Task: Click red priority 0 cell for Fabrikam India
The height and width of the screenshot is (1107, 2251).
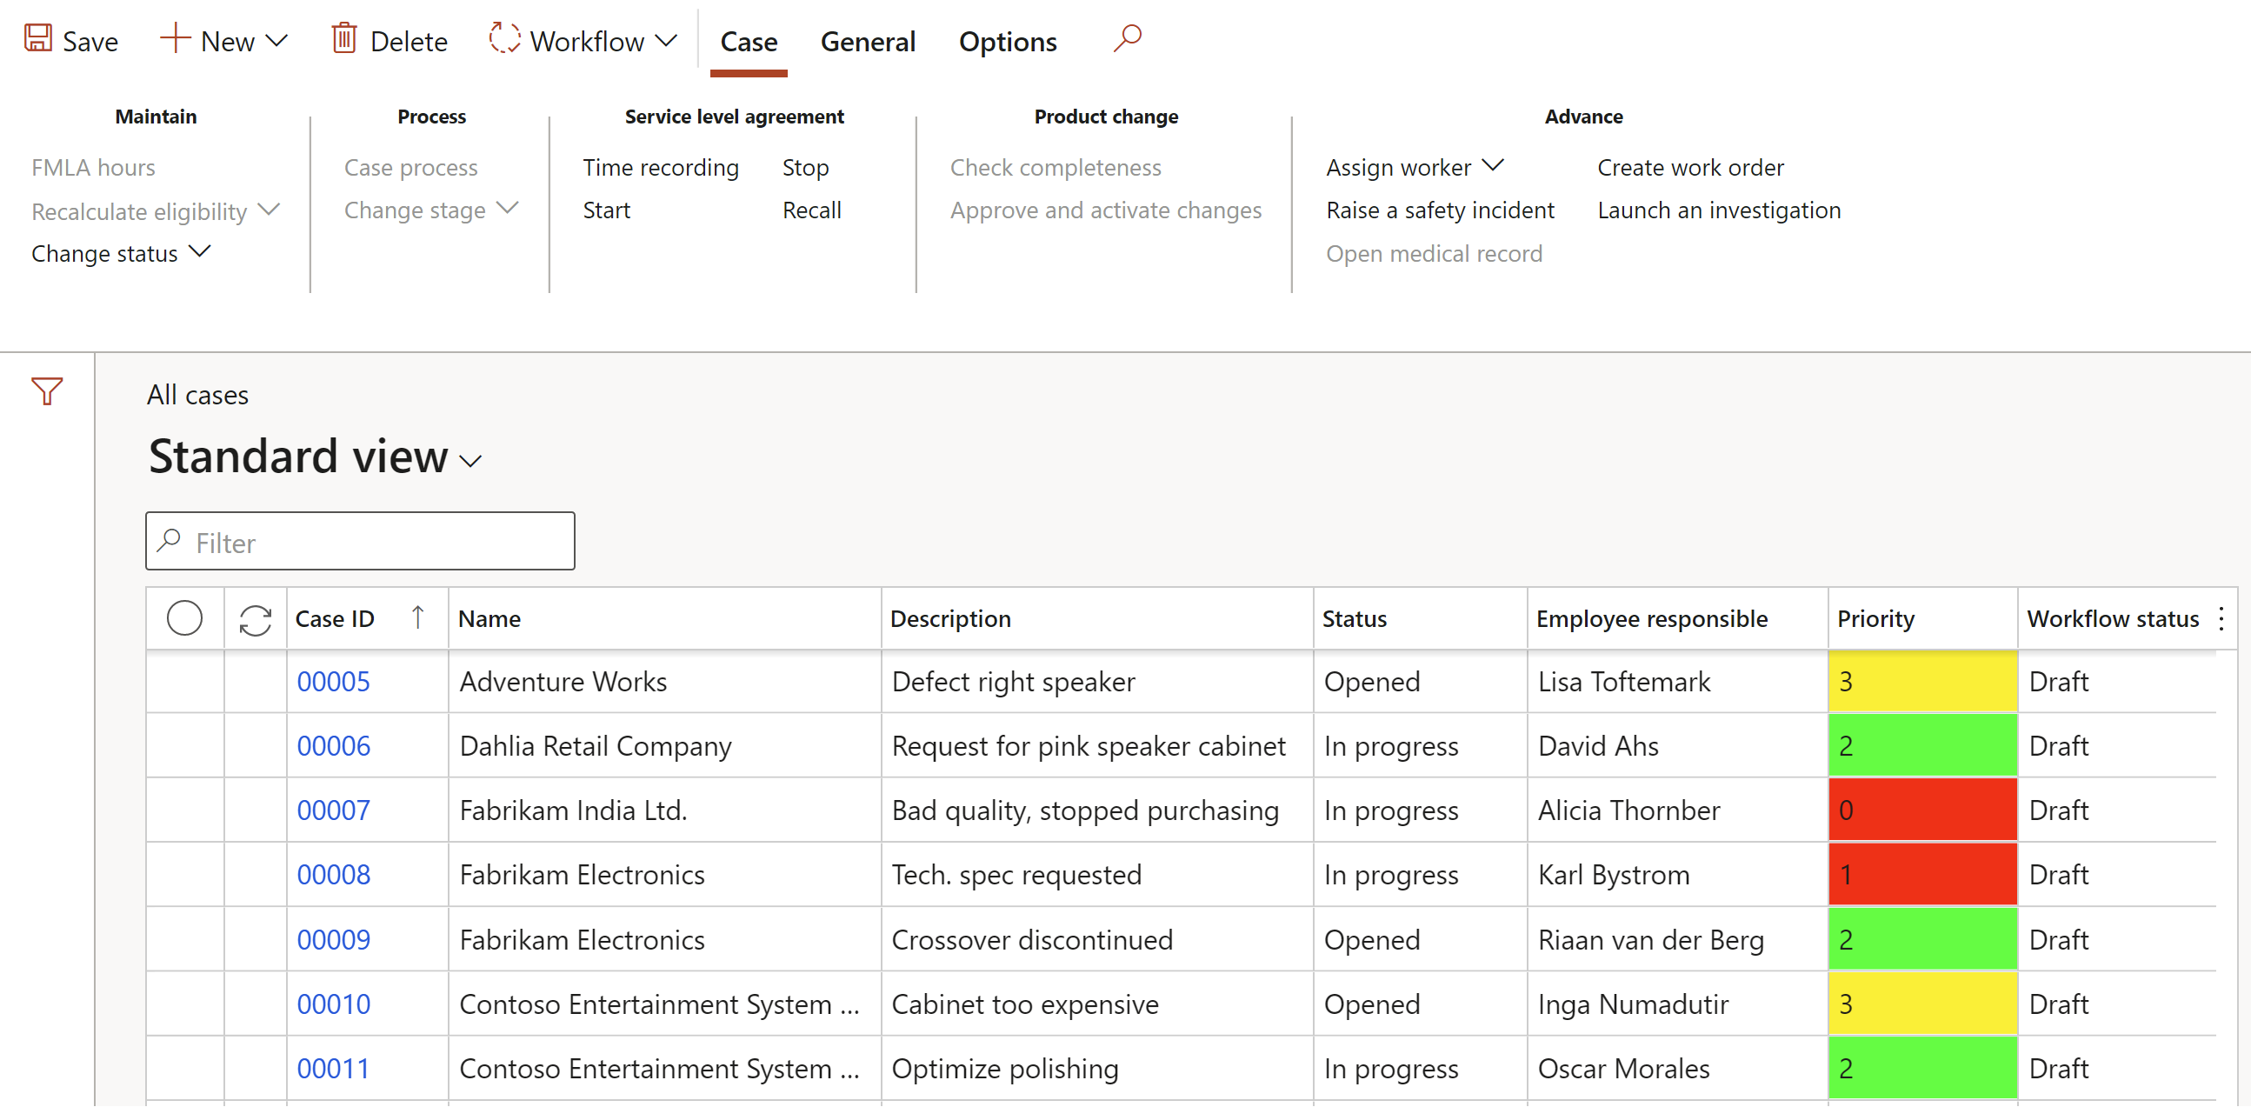Action: (x=1922, y=810)
